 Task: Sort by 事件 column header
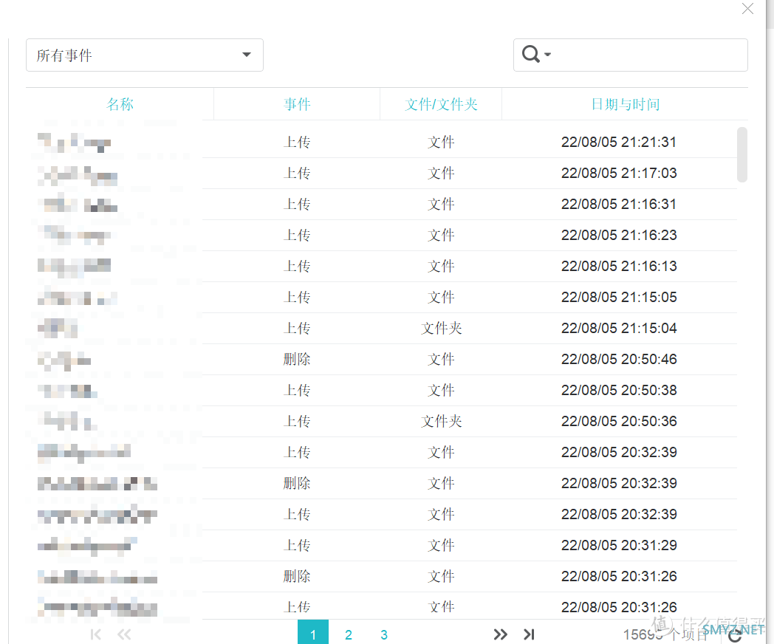(x=297, y=104)
